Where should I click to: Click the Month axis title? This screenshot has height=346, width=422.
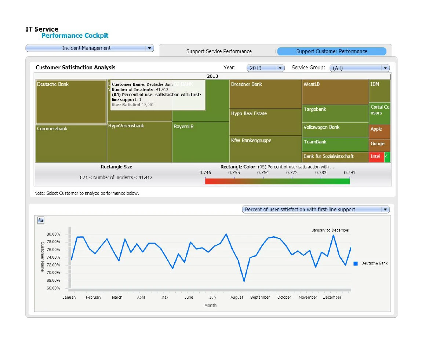pyautogui.click(x=211, y=305)
